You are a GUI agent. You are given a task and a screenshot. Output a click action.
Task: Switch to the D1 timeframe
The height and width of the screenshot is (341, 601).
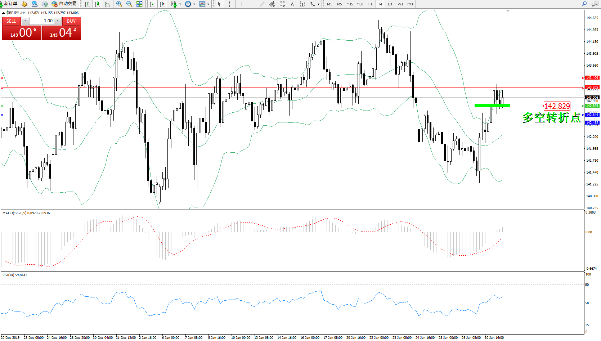pyautogui.click(x=390, y=4)
